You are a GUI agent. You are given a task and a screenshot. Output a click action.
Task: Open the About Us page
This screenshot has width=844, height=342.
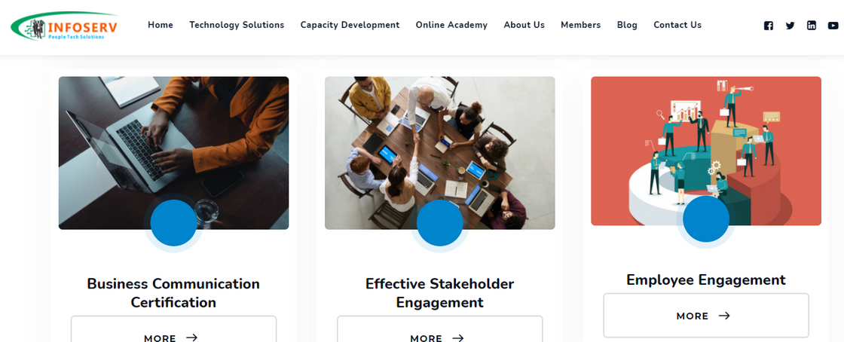(x=524, y=25)
